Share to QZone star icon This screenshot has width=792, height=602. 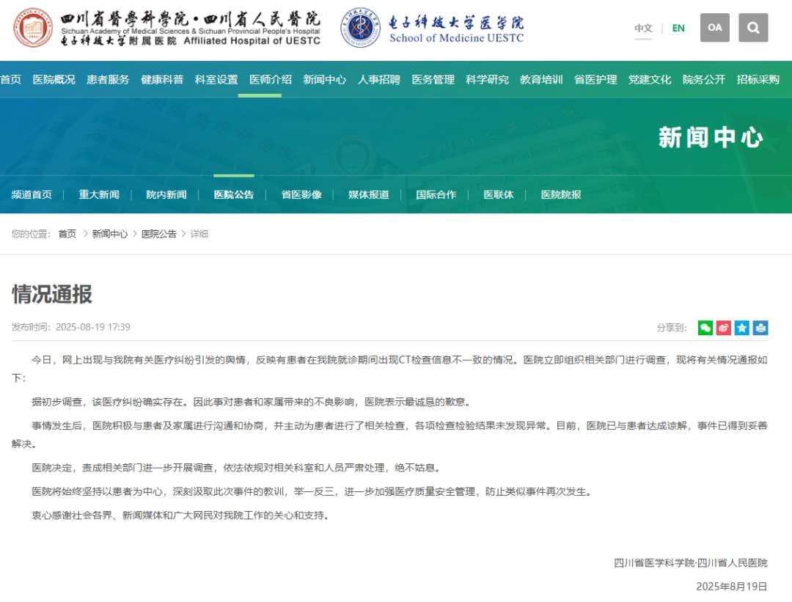pos(742,328)
